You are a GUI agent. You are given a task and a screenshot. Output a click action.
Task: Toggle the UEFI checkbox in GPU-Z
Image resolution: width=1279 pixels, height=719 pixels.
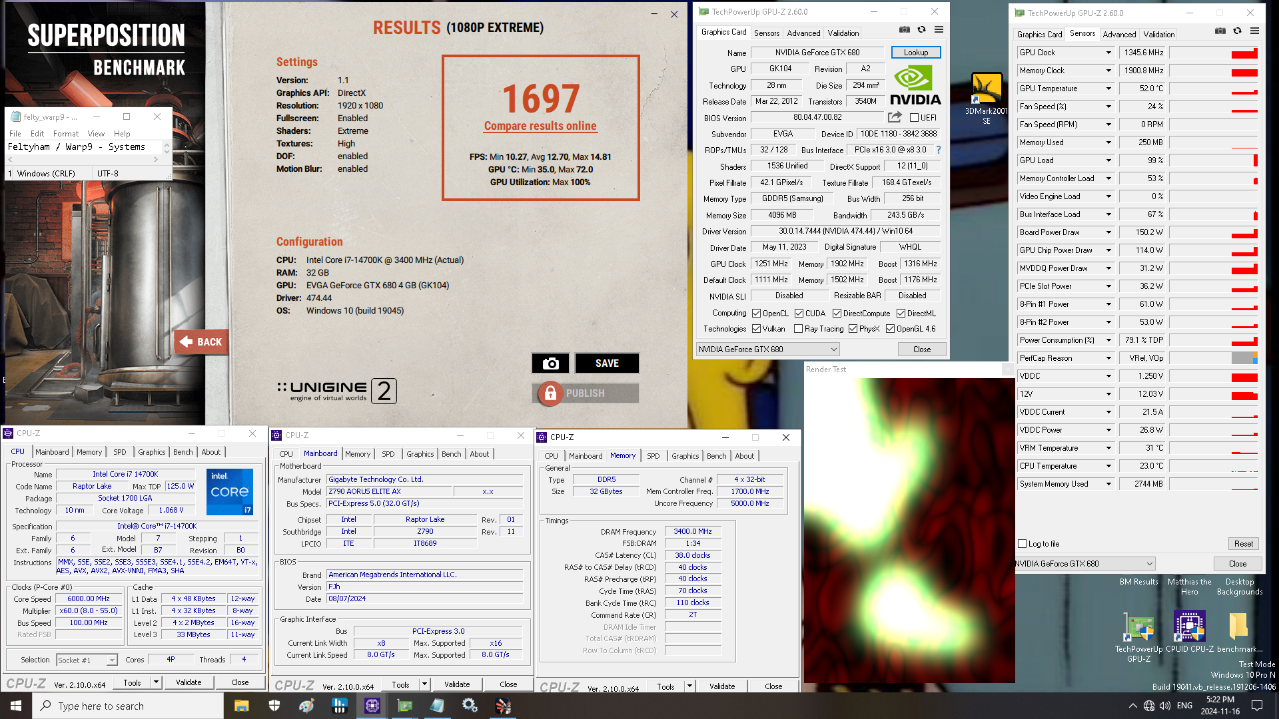coord(914,118)
